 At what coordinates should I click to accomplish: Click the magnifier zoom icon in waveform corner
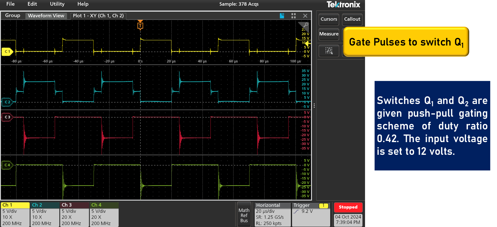(305, 25)
